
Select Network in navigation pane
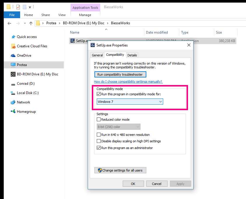(x=23, y=102)
